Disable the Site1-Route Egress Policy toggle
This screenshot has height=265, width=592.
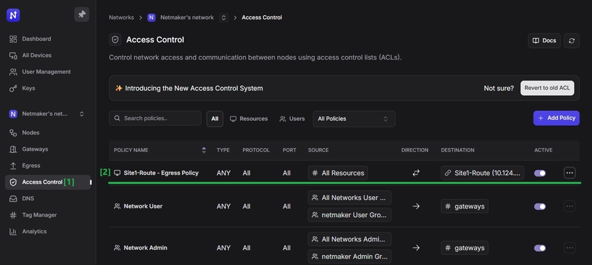click(540, 173)
